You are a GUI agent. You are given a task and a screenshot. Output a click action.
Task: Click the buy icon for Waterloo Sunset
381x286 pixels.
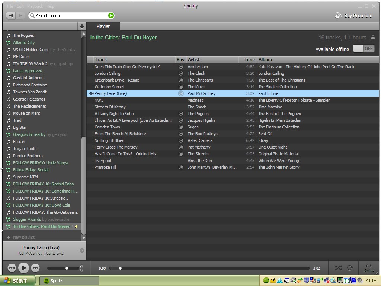181,87
